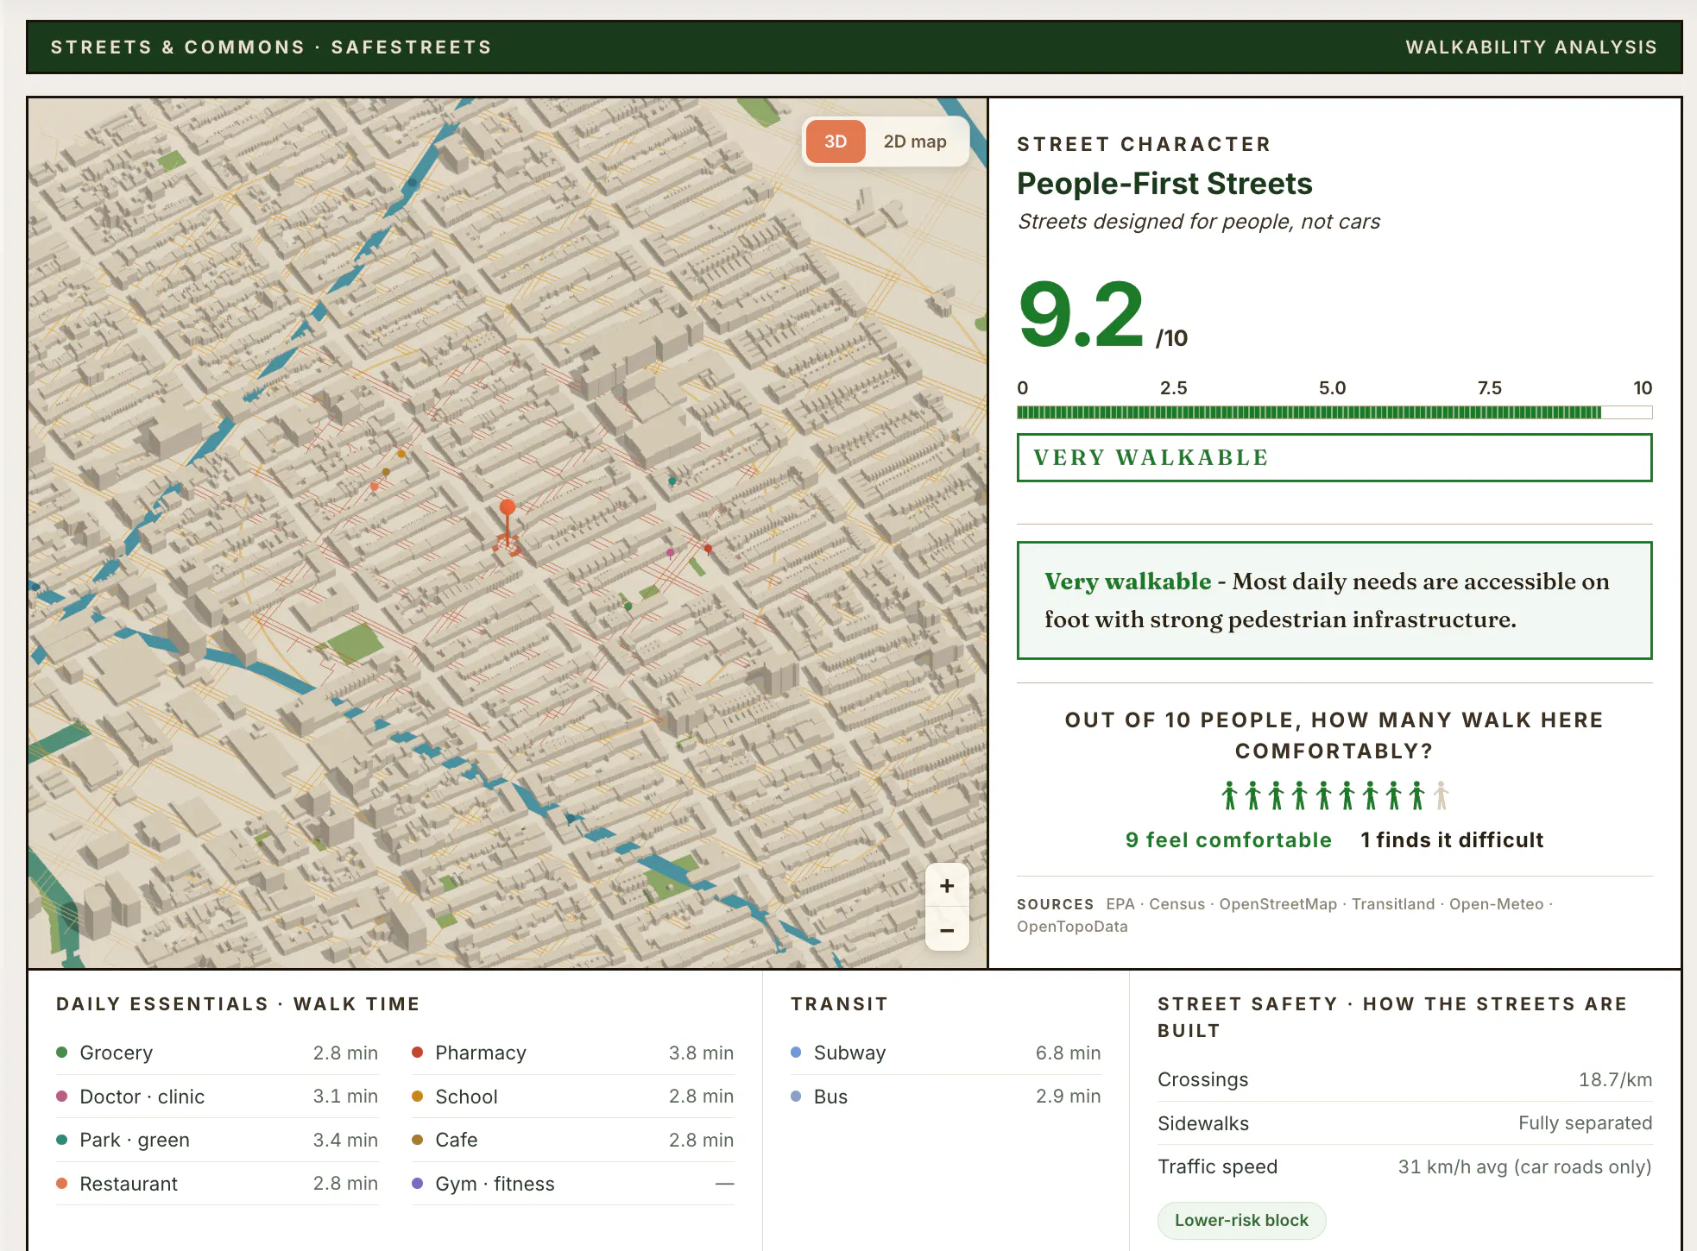Open the Open-Meteo source link
This screenshot has width=1697, height=1251.
(1496, 904)
